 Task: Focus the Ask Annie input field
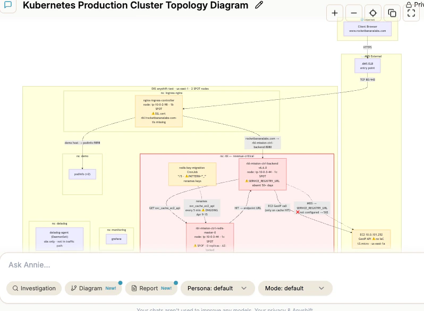pyautogui.click(x=211, y=265)
